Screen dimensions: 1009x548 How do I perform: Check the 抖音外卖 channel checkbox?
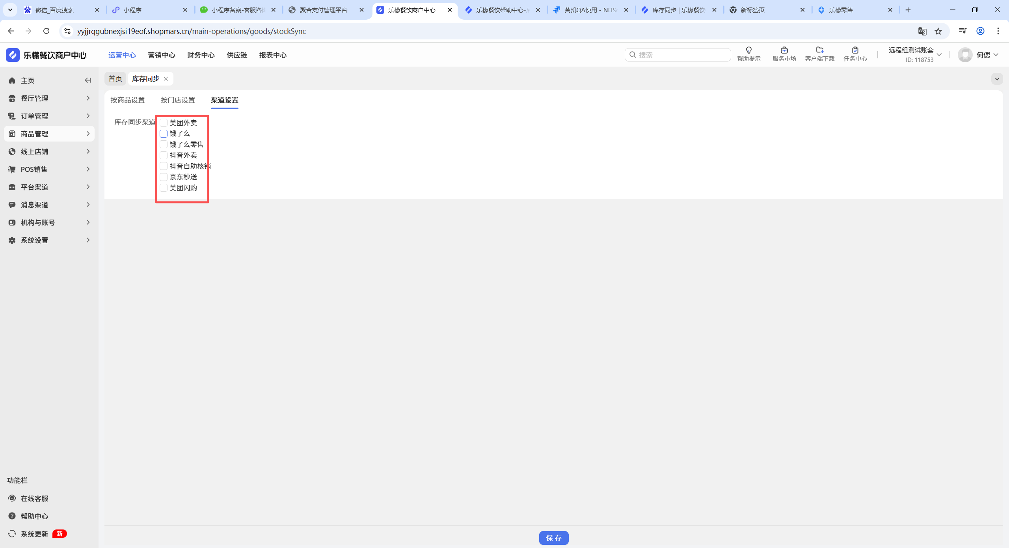click(x=164, y=155)
